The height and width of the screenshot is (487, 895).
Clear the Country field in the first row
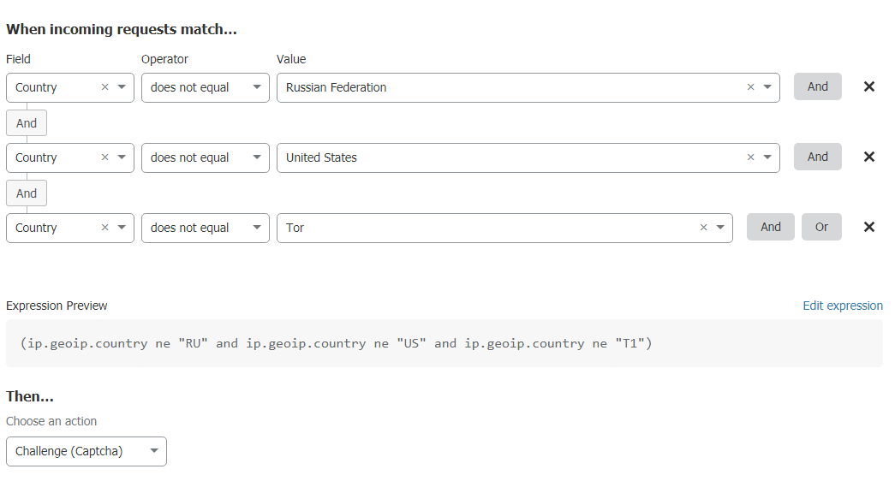tap(104, 87)
